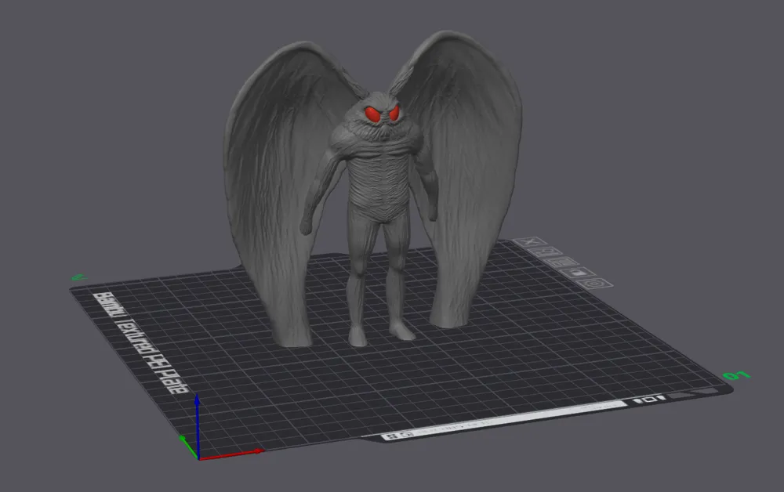Open plate settings with the round gear icon
Screen dimensions: 784x492
click(x=593, y=283)
